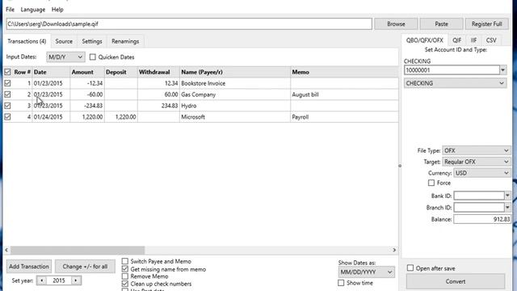Image resolution: width=517 pixels, height=291 pixels.
Task: Focus the Balance 912.83 field
Action: 482,219
